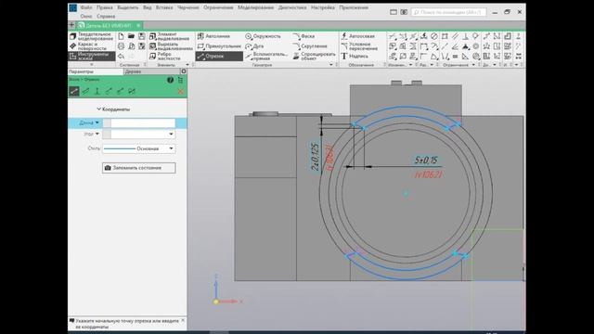Close the Деталь БЕЗ ИМЕНИ1 tab
The image size is (594, 334).
tap(138, 25)
